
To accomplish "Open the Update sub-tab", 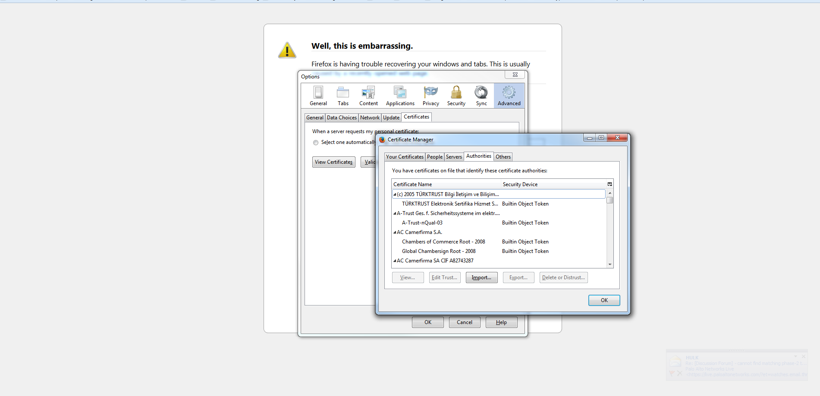I will coord(391,118).
